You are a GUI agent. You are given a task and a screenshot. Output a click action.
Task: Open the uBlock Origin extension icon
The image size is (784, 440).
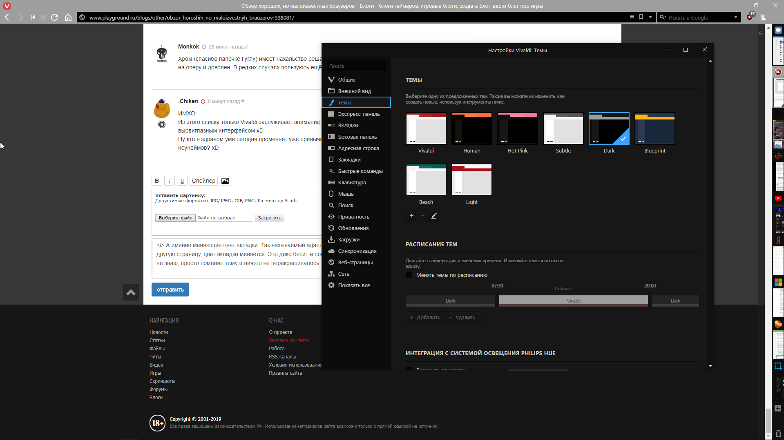tap(750, 17)
